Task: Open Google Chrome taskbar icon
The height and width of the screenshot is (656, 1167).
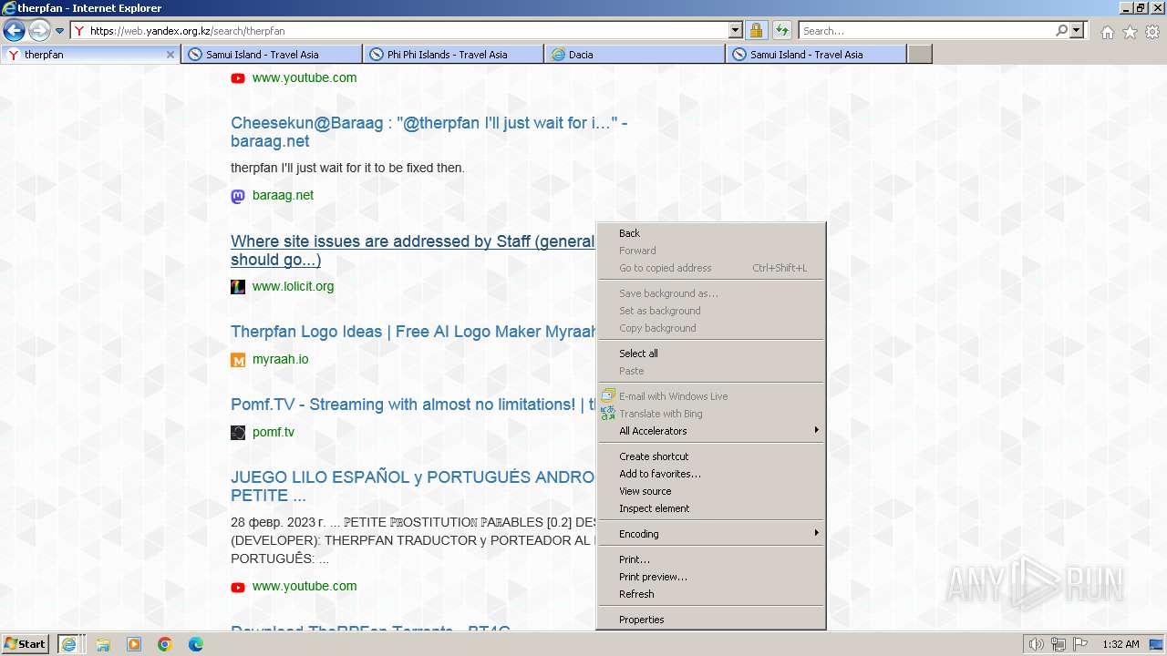Action: [x=165, y=644]
